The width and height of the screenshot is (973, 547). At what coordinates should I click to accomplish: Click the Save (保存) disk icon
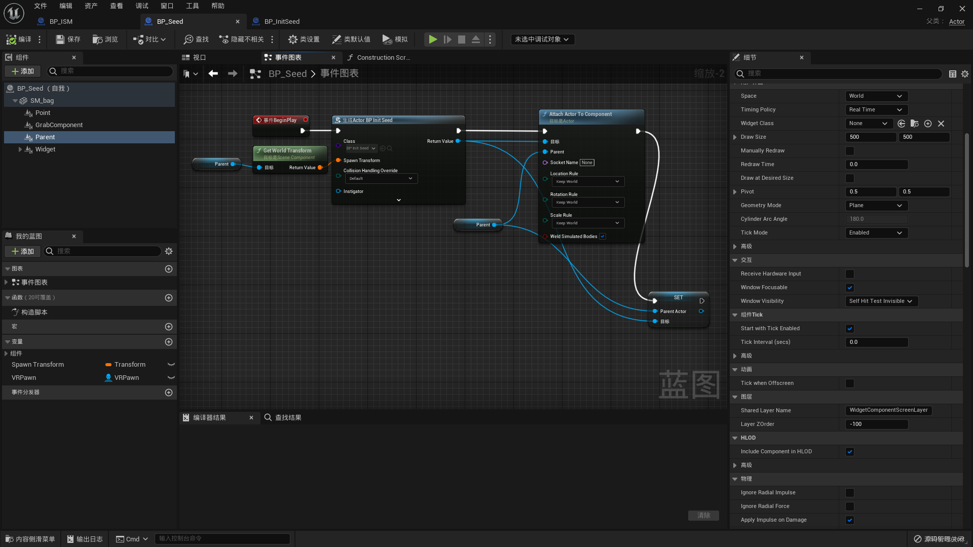coord(60,40)
